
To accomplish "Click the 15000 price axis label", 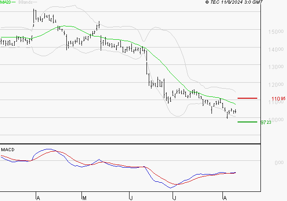I will (276, 32).
